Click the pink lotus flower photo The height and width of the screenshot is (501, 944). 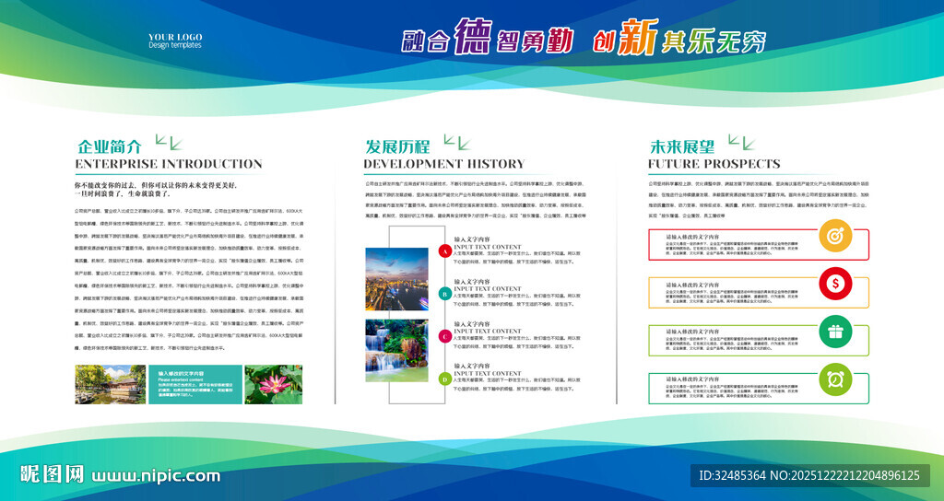(273, 384)
